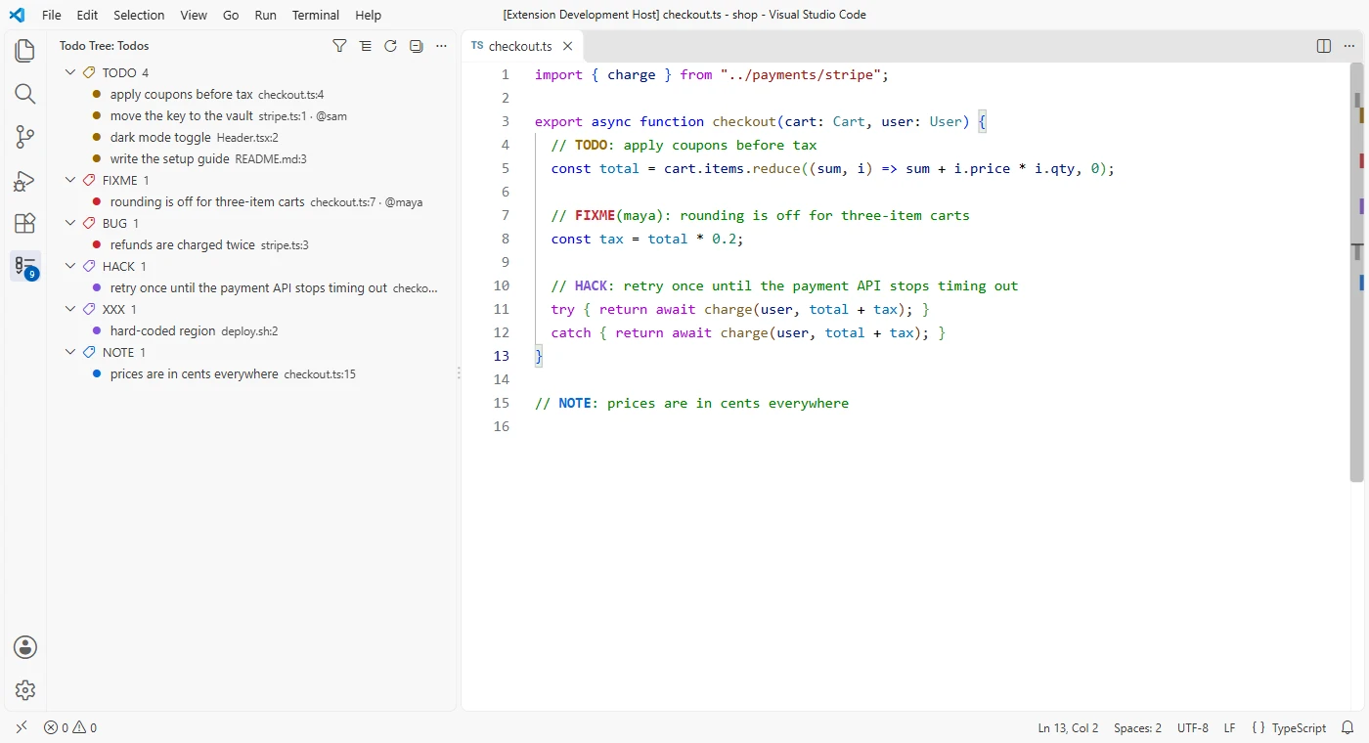Click the Ln 13, Col 2 indicator
Image resolution: width=1369 pixels, height=743 pixels.
[1068, 728]
